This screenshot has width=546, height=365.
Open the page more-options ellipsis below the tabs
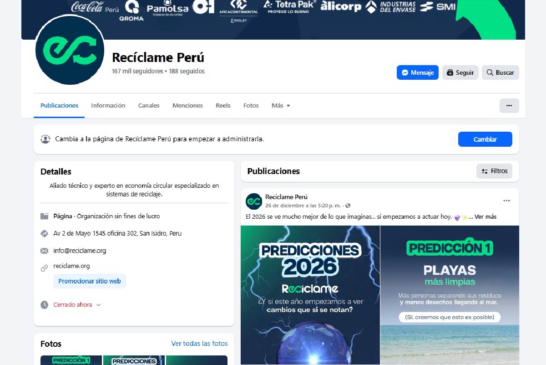pyautogui.click(x=509, y=105)
